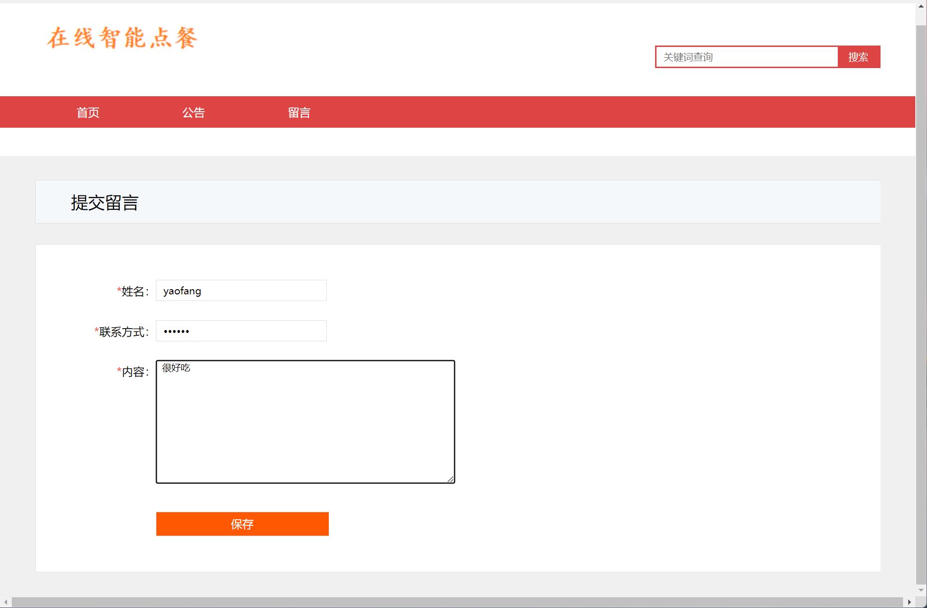Click the *联系方式 field label

[122, 332]
